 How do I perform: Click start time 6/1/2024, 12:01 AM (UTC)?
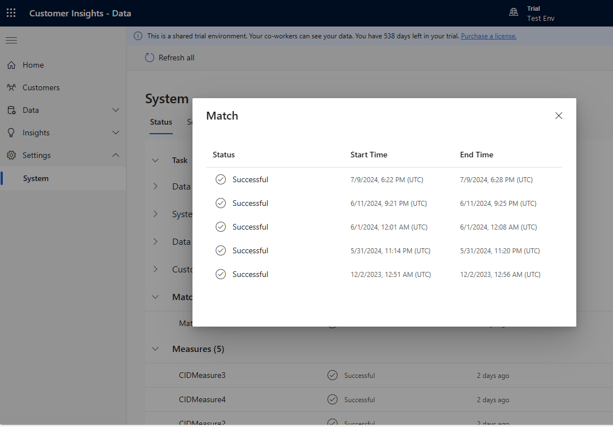389,227
